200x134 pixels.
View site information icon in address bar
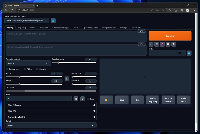pos(19,10)
